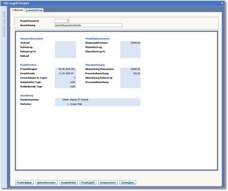Close the MIS-Zugriff Projekt window
The width and height of the screenshot is (228, 191).
coord(222,3)
